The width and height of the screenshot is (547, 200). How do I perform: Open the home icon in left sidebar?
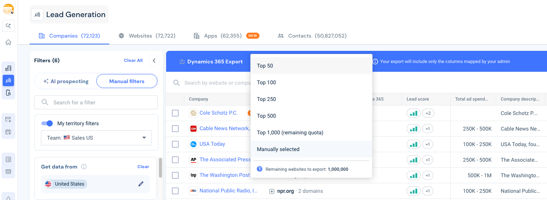click(x=8, y=42)
